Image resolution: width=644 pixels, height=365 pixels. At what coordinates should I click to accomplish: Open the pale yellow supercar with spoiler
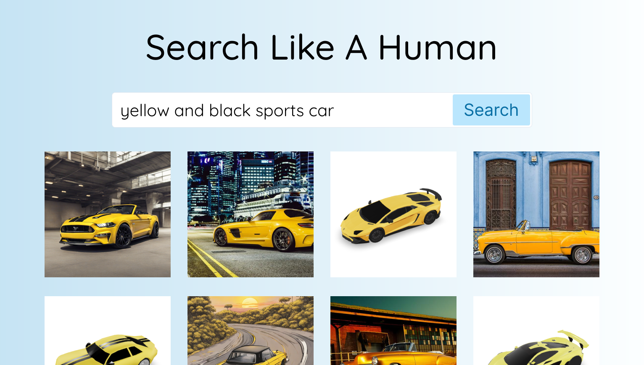tap(536, 331)
